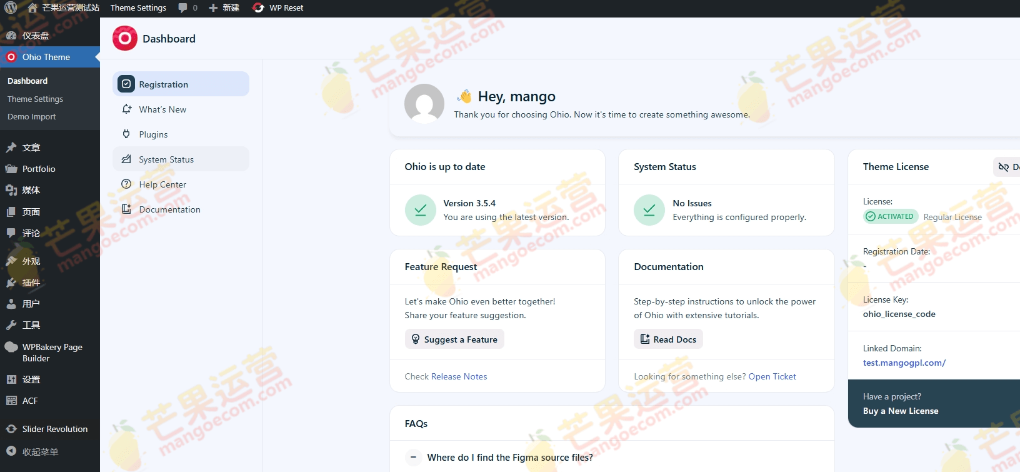
Task: Open the Registration tab
Action: tap(181, 84)
